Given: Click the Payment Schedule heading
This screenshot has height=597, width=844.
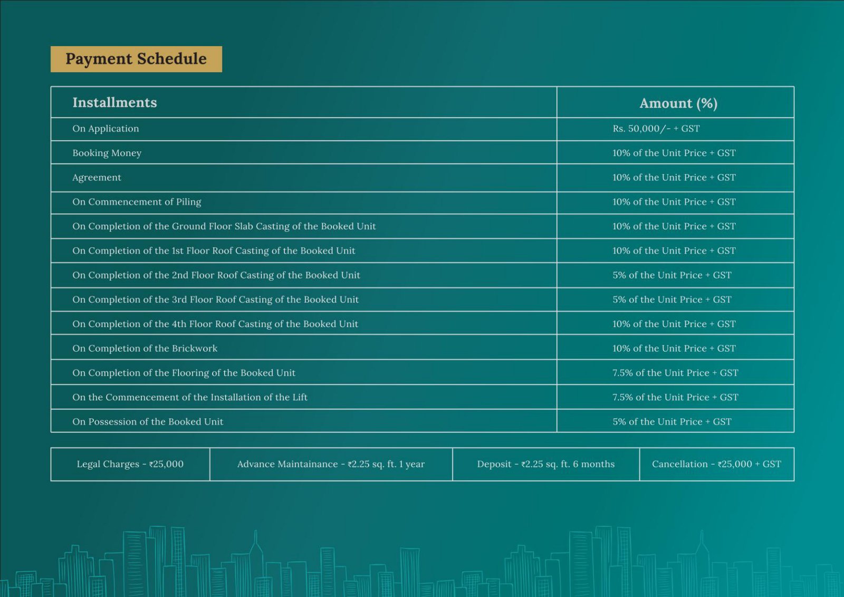Looking at the screenshot, I should (136, 59).
